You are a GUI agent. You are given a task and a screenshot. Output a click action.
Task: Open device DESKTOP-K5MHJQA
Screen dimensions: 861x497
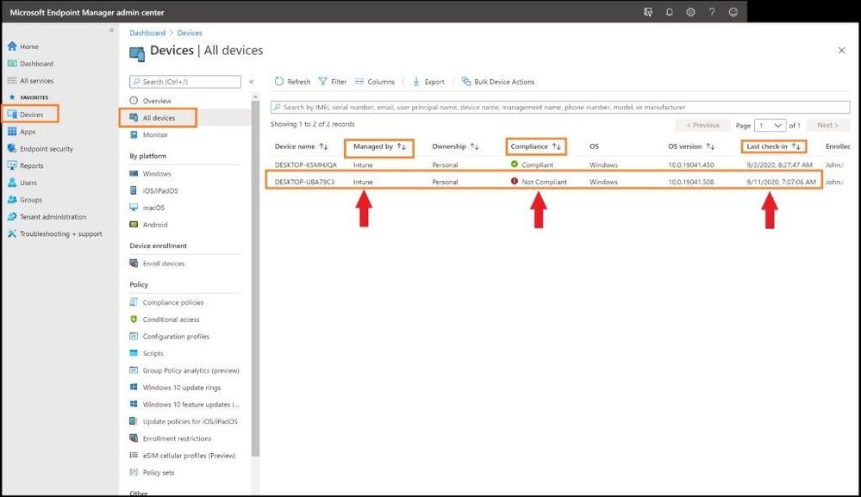pos(306,165)
